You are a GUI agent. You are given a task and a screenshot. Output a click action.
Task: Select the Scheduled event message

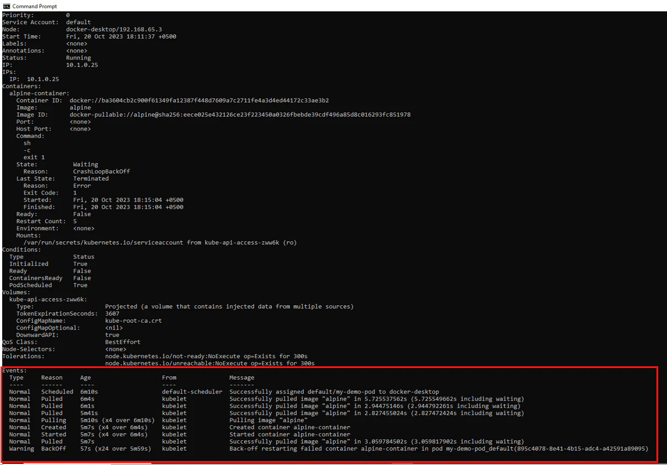(x=333, y=391)
